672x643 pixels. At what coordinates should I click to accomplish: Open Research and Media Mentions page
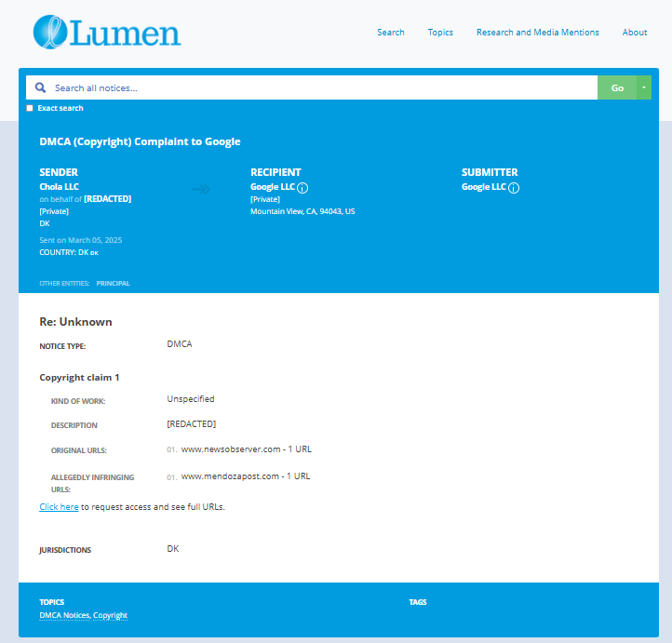537,33
